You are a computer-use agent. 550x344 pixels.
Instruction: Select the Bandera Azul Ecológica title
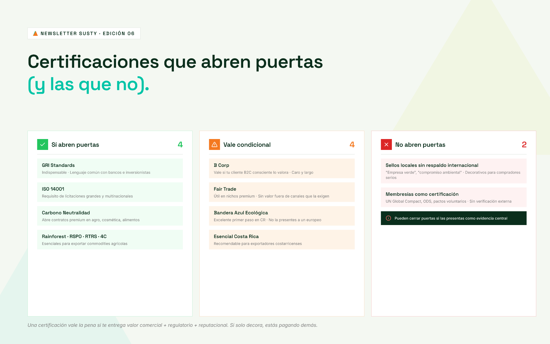click(x=241, y=213)
